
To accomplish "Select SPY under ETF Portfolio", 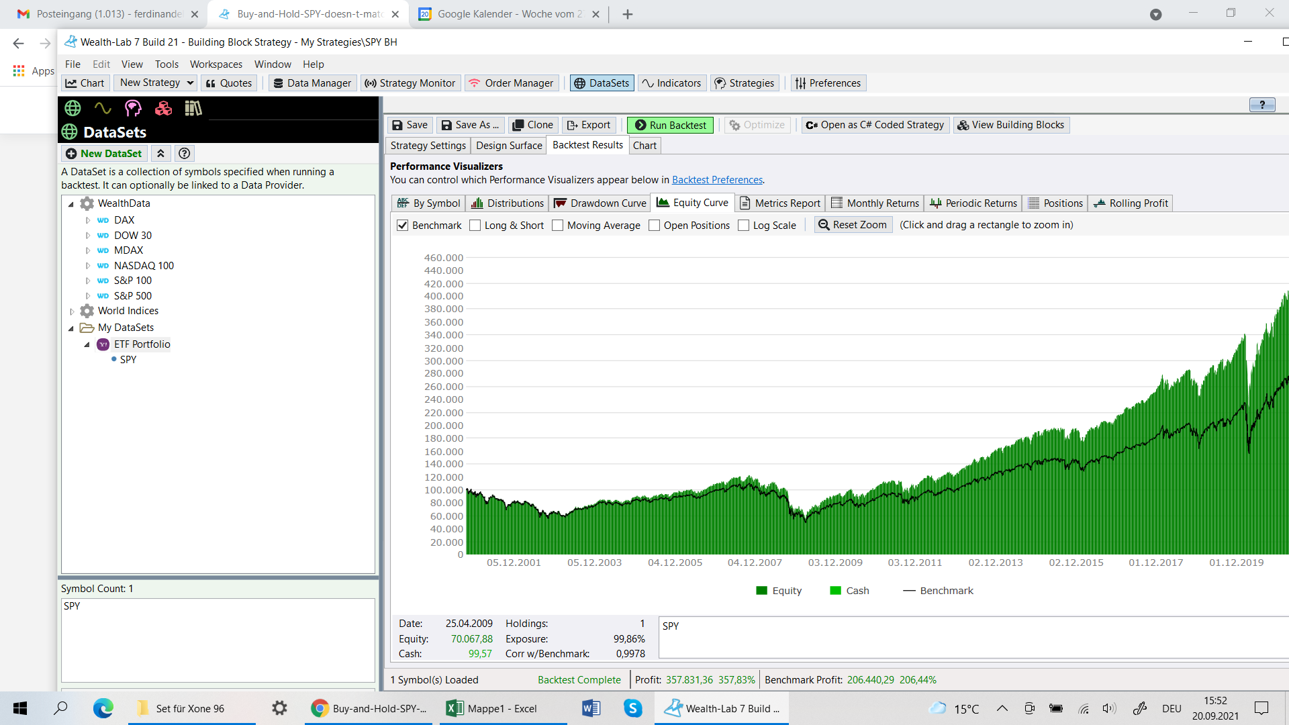I will [x=128, y=360].
